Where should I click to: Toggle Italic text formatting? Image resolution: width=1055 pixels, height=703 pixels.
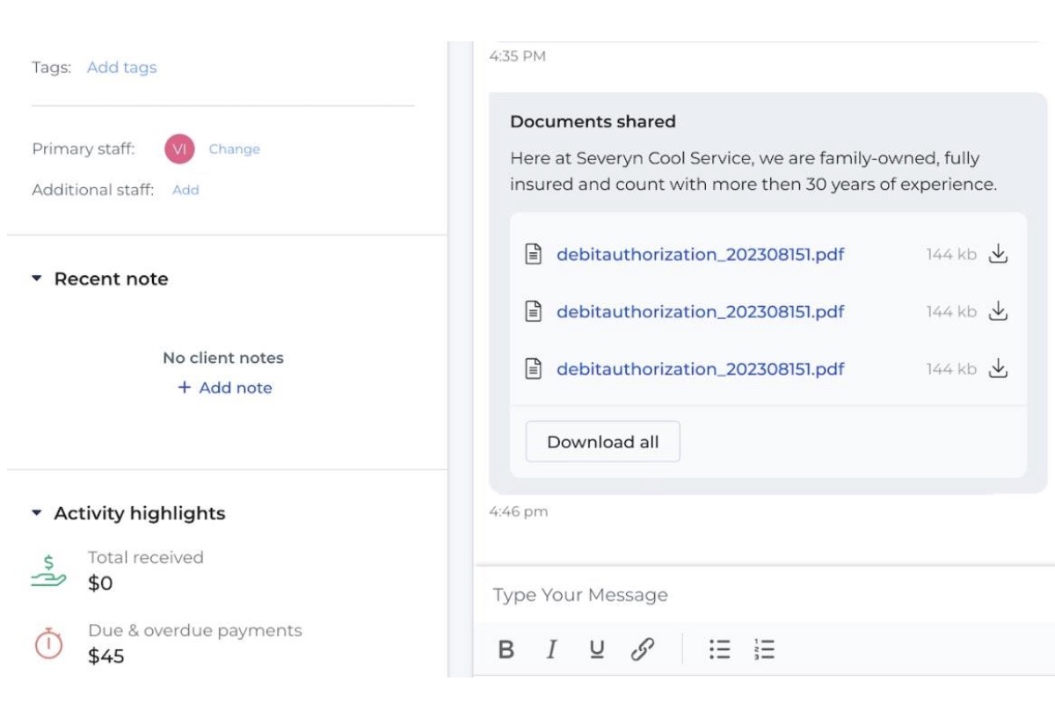click(551, 649)
